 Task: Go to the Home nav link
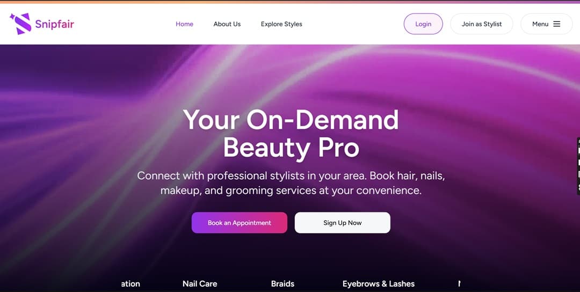click(x=184, y=24)
